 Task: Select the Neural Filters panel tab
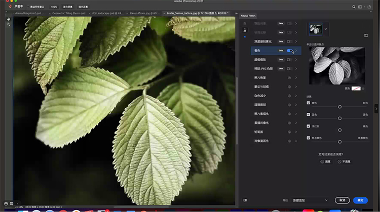248,16
